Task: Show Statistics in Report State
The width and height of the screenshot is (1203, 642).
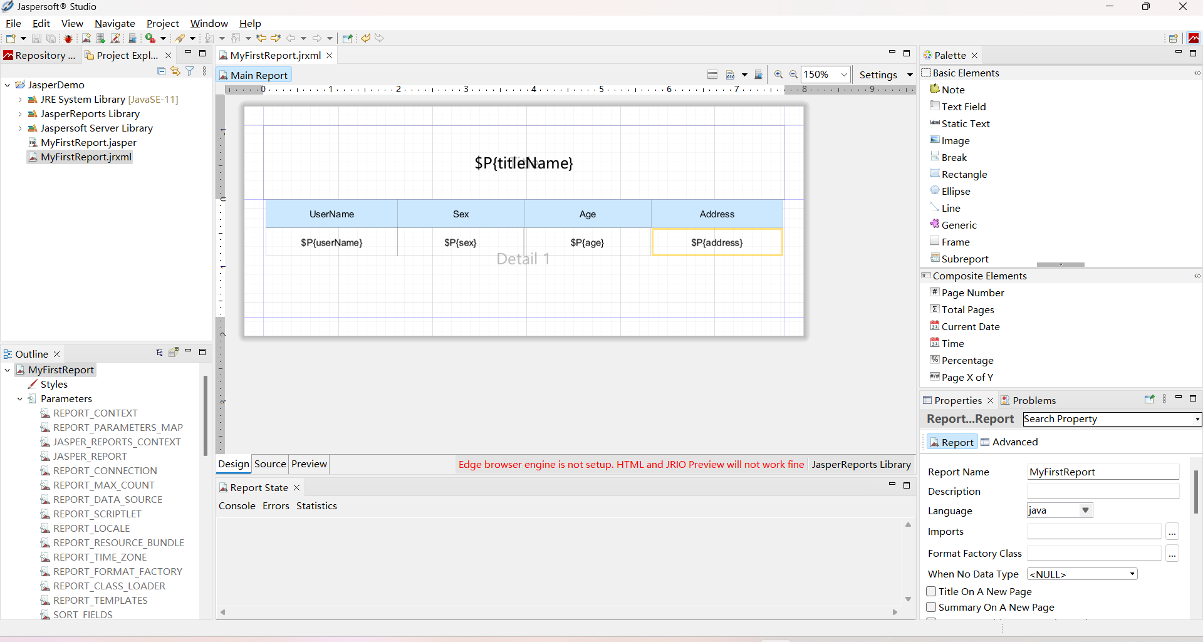Action: [316, 505]
